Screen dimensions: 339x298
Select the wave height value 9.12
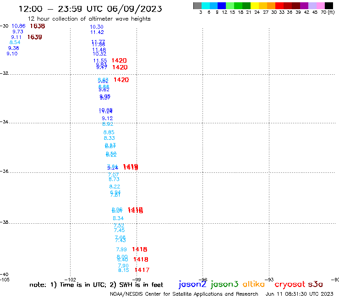click(107, 118)
